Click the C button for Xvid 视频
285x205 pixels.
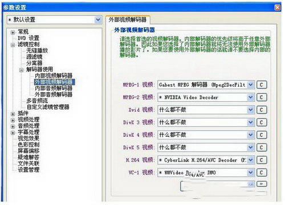pos(262,110)
